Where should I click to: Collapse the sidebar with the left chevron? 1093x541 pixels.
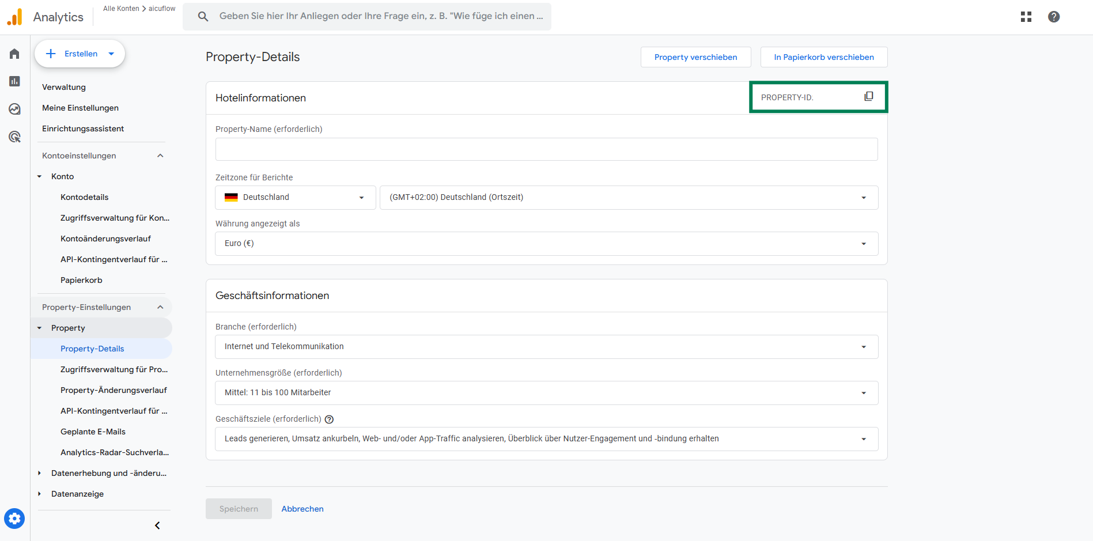click(157, 525)
